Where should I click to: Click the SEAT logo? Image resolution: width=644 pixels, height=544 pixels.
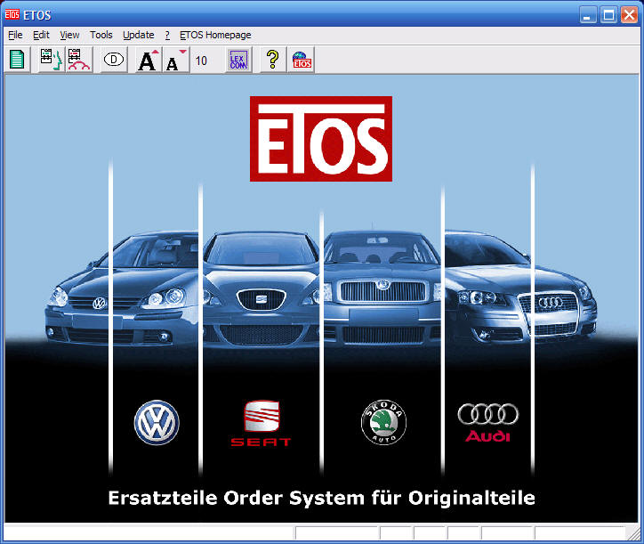pos(262,424)
